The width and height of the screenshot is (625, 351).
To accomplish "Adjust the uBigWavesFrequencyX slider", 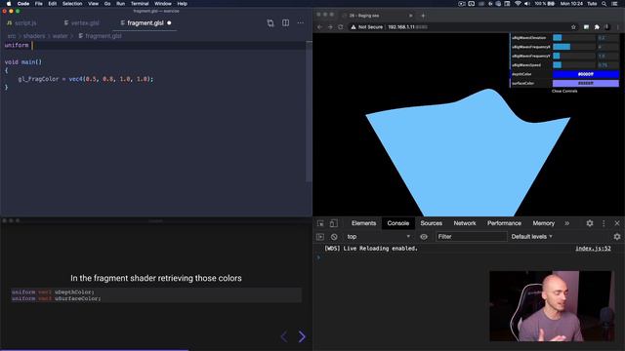I will (x=574, y=47).
